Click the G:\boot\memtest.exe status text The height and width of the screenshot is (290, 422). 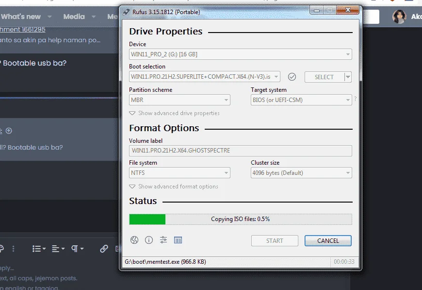(165, 262)
